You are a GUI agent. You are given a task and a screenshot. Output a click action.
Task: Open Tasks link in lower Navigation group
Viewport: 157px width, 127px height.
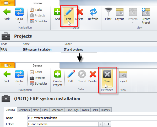[36, 72]
